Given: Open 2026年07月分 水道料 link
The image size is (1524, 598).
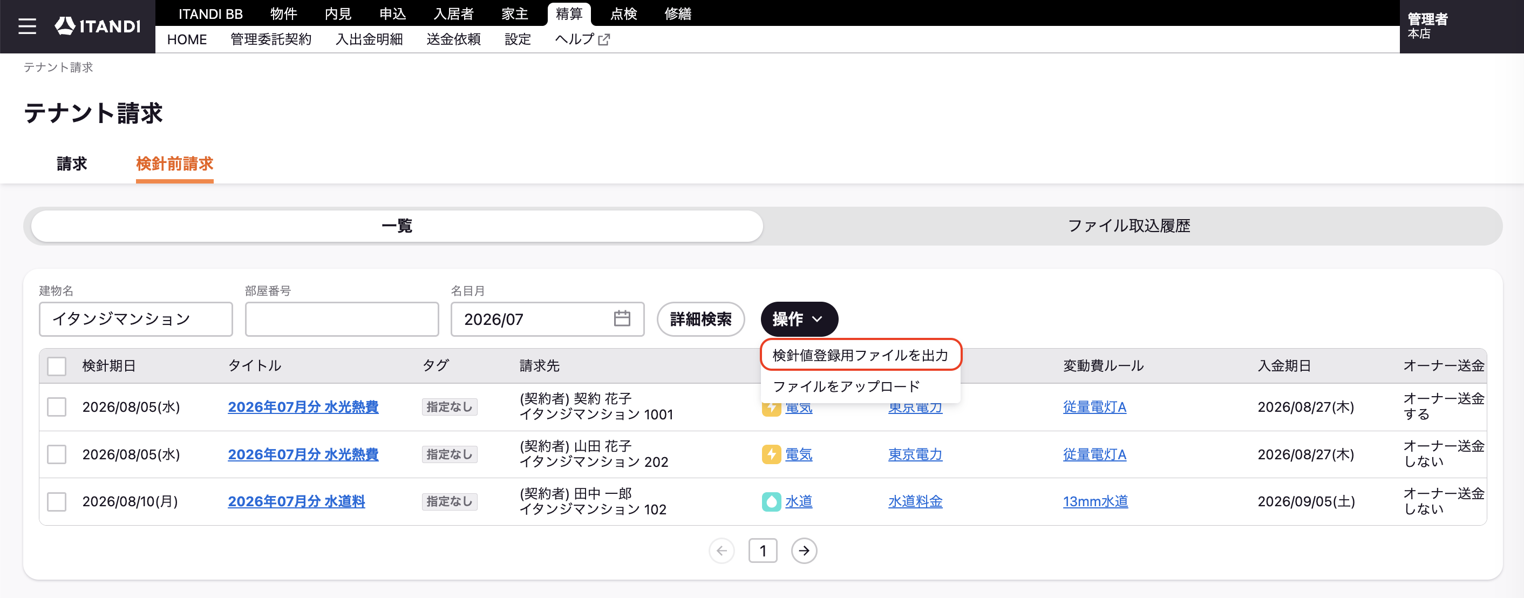Looking at the screenshot, I should click(296, 501).
